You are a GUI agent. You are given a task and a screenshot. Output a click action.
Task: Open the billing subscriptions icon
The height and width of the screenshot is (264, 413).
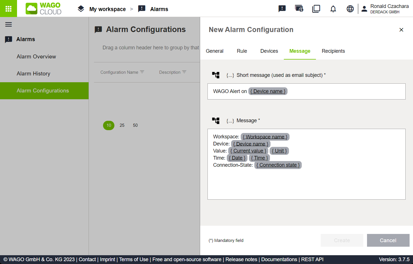(299, 9)
